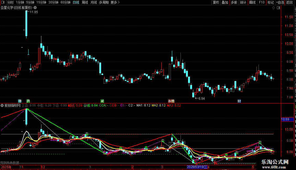Click the 峰线: 9.60 indicator value

point(75,106)
